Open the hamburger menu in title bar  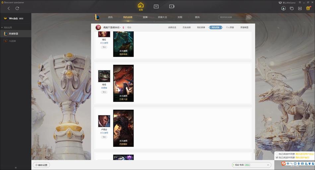(x=300, y=2)
